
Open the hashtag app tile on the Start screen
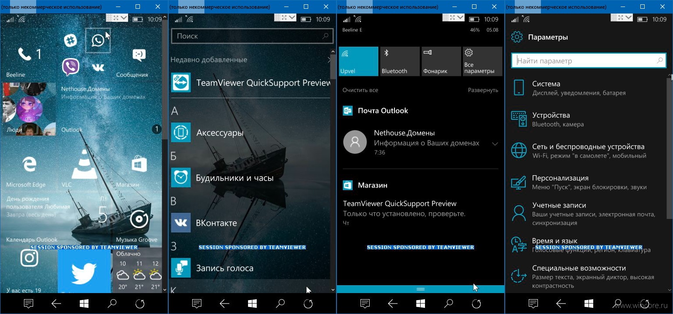coord(70,40)
